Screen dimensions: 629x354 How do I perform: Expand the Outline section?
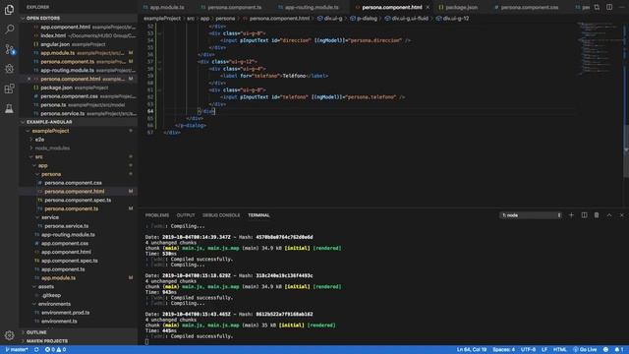36,332
